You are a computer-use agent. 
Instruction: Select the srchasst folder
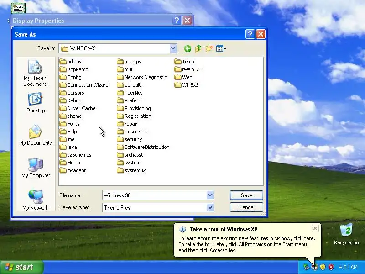(x=130, y=155)
